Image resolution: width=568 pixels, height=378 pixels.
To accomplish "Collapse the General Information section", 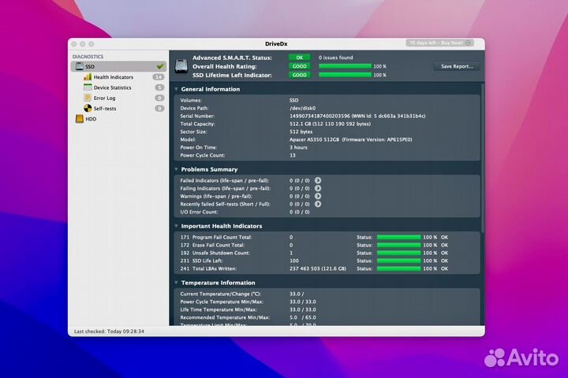I will 176,89.
